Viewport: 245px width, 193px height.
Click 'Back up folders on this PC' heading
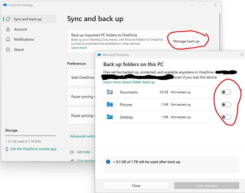pos(133,64)
